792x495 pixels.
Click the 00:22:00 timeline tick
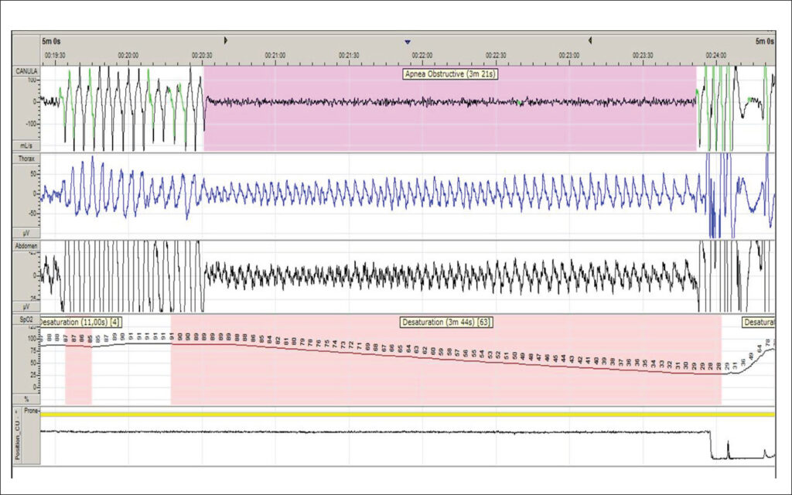coord(422,55)
